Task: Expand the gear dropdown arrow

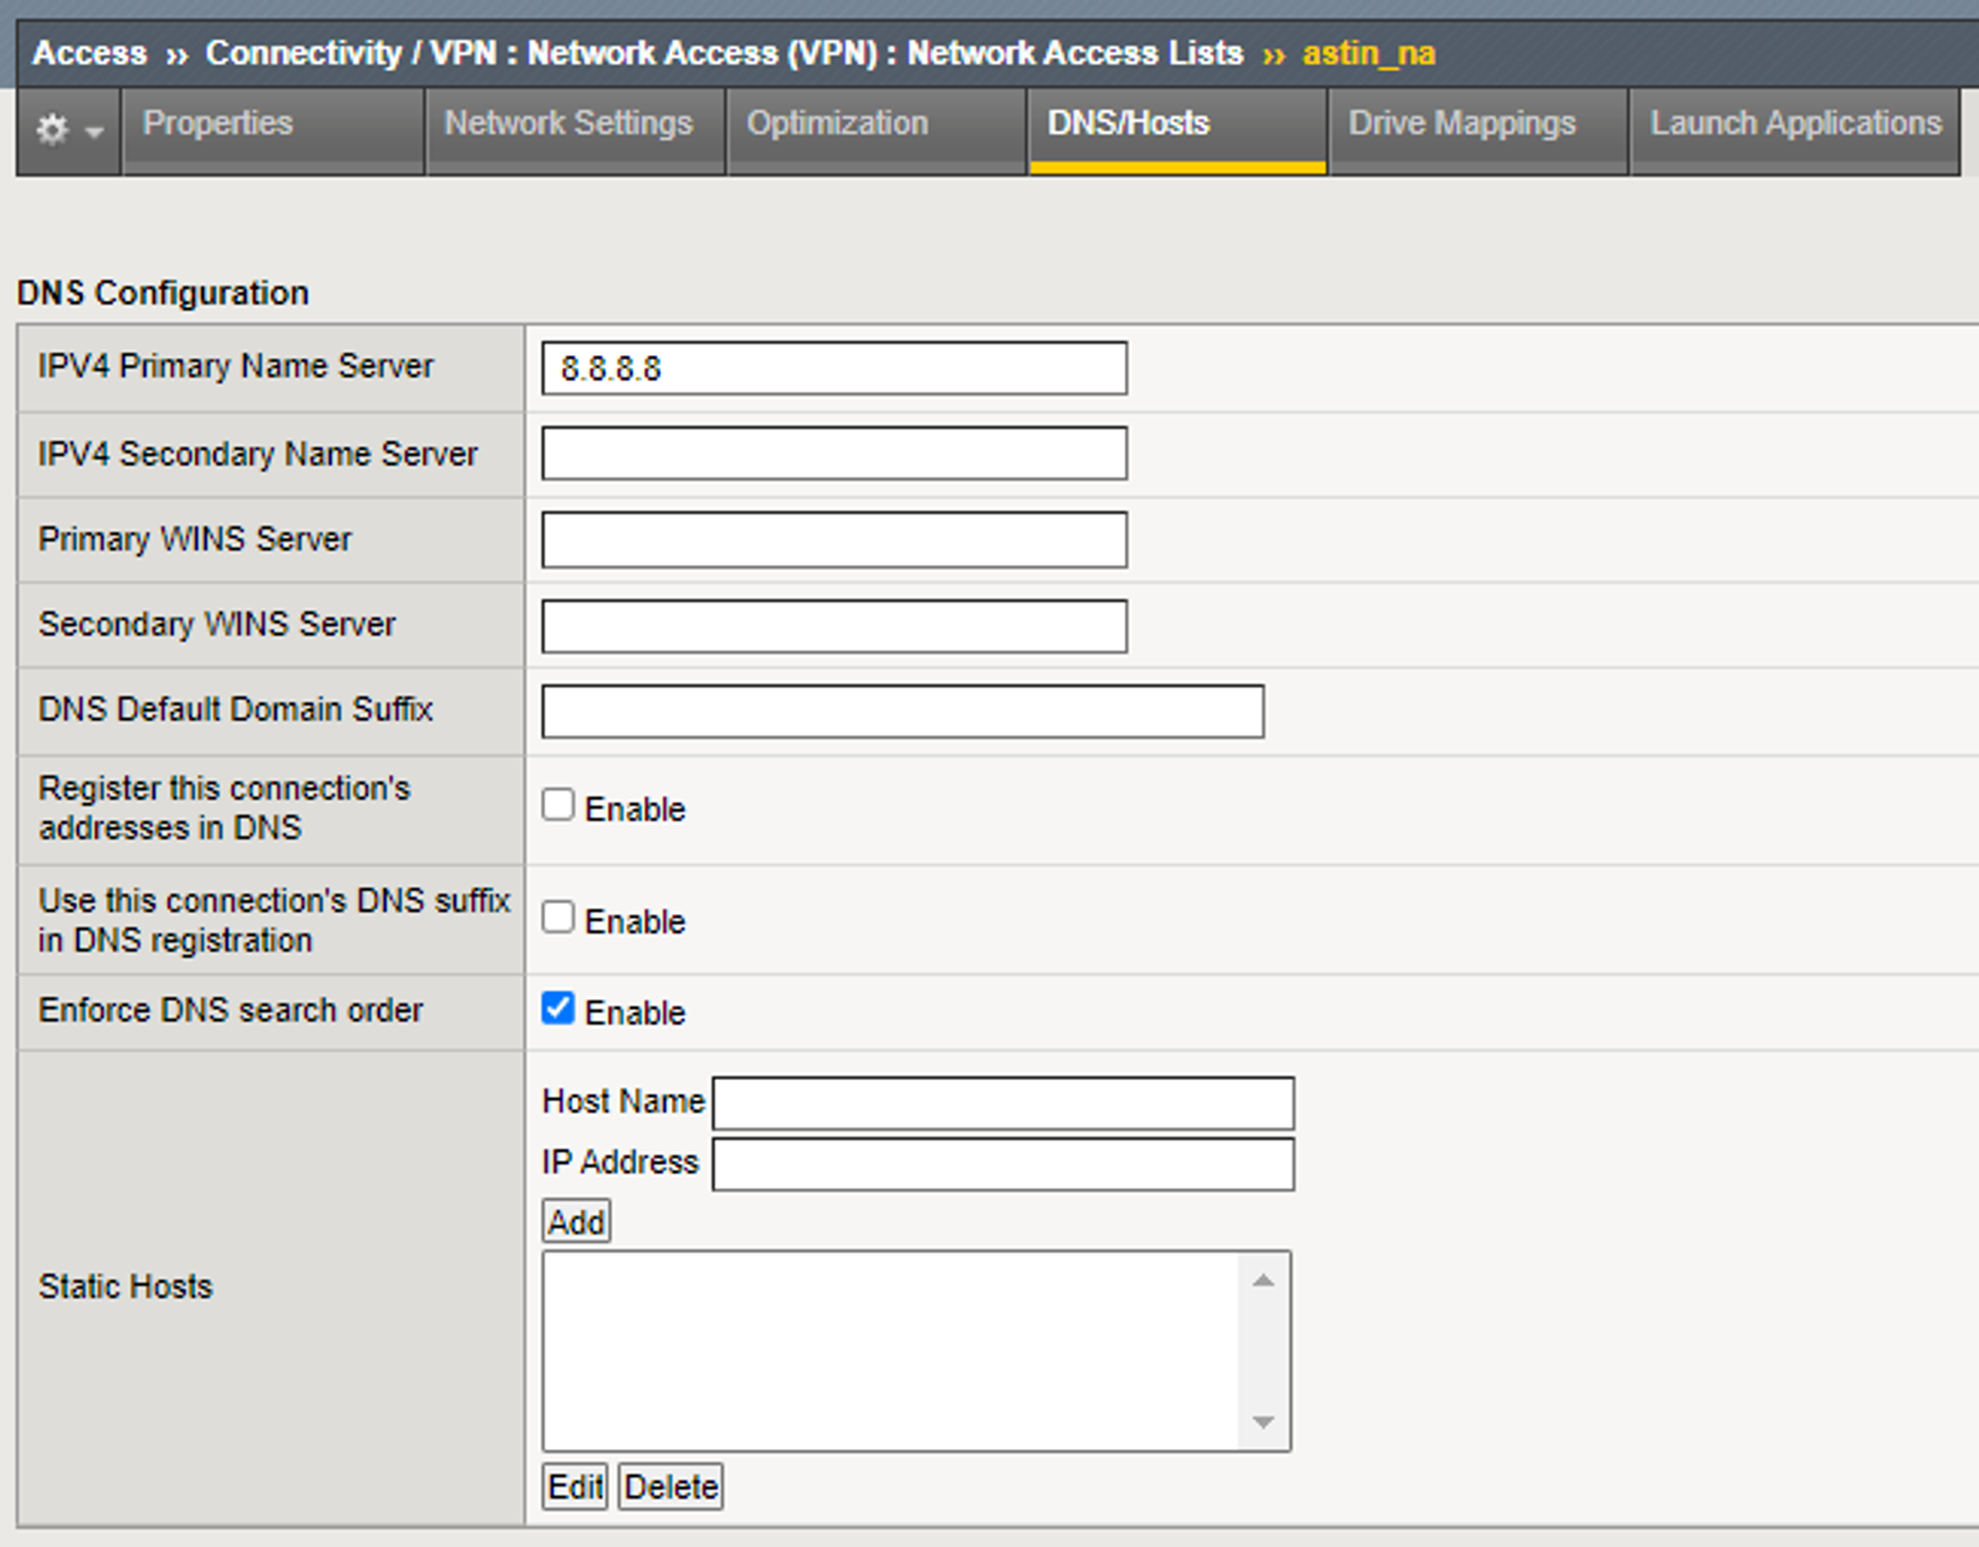Action: (x=95, y=132)
